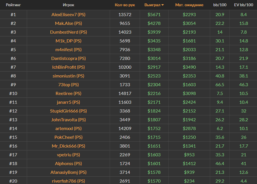The width and height of the screenshot is (257, 184).
Task: View riverfish786 (PS) player profile
Action: click(69, 181)
